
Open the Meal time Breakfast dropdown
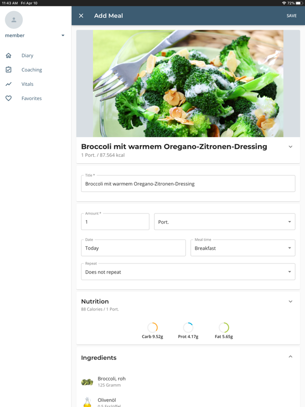[x=243, y=248]
